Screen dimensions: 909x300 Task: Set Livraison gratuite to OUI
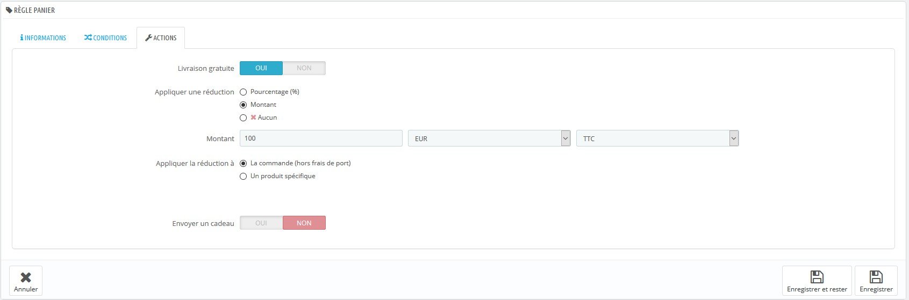(261, 68)
